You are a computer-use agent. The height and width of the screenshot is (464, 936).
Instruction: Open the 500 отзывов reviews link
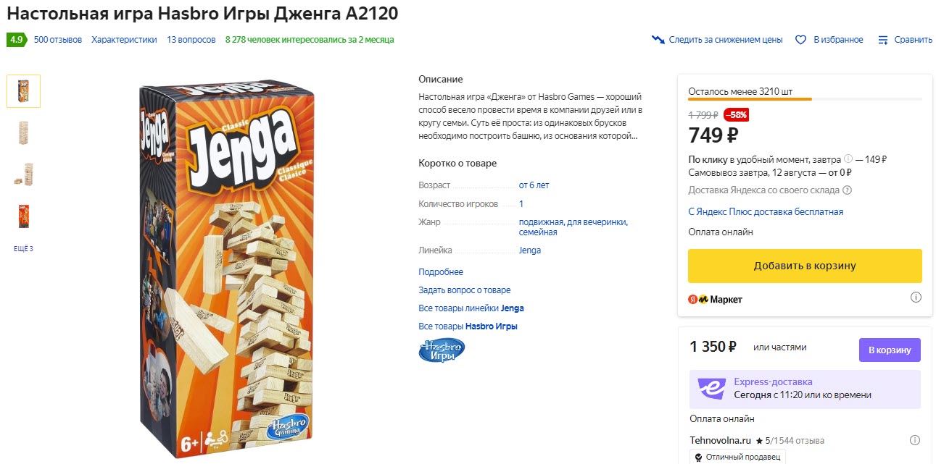coord(57,41)
